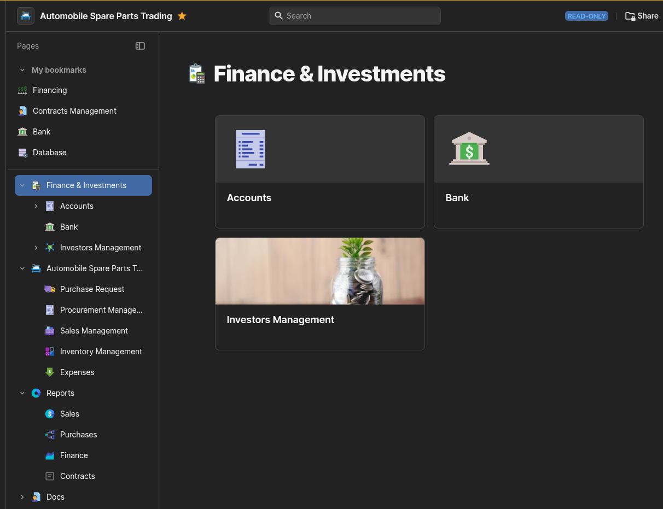Click the Expenses icon in sidebar

50,372
